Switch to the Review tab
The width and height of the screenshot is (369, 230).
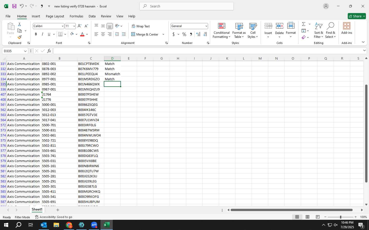(x=106, y=16)
